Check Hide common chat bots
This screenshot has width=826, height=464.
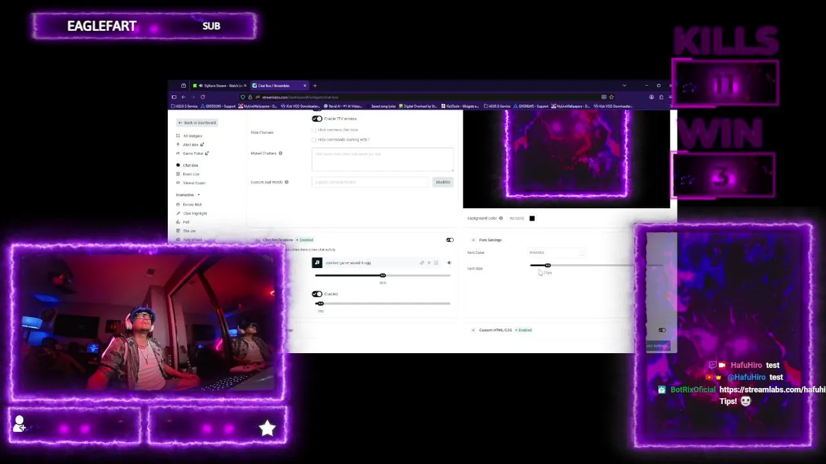314,130
